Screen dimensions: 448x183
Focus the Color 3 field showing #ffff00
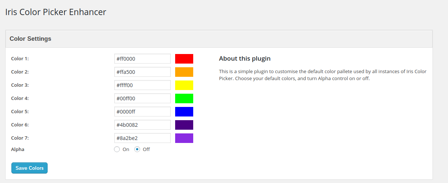click(142, 85)
